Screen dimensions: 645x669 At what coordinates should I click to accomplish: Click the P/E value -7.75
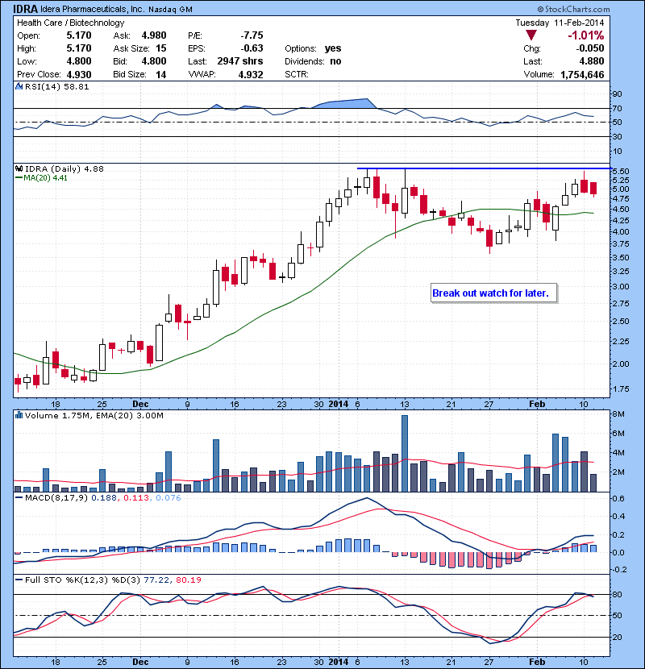(252, 35)
